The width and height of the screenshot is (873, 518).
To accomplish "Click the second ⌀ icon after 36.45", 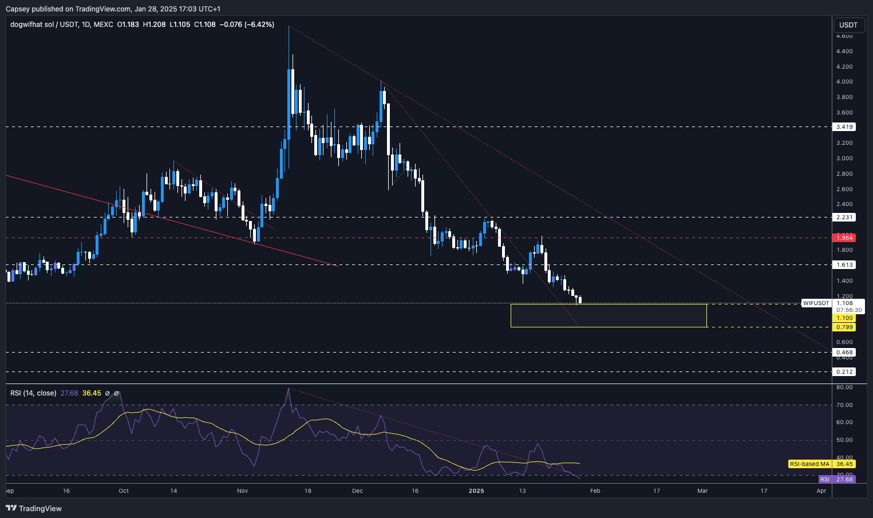I will pyautogui.click(x=117, y=393).
